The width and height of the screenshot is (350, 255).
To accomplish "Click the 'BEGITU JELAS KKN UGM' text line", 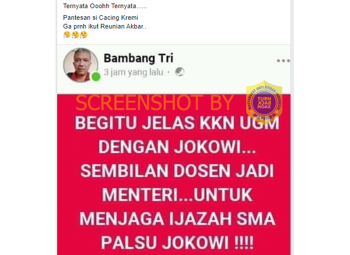I will point(177,123).
